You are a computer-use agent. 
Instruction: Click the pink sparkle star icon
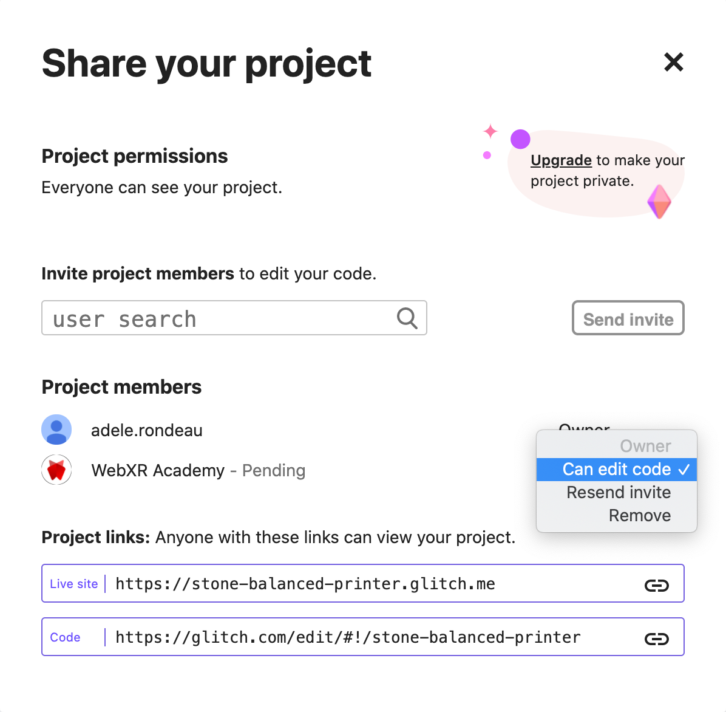tap(490, 131)
